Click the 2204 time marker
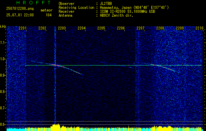 click(x=82, y=28)
